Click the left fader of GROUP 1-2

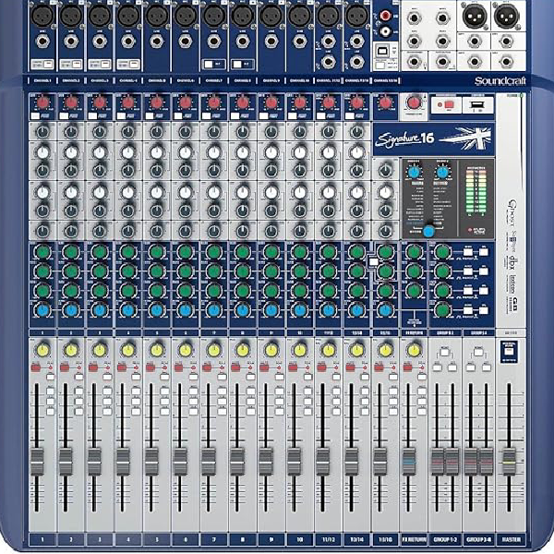click(x=438, y=462)
